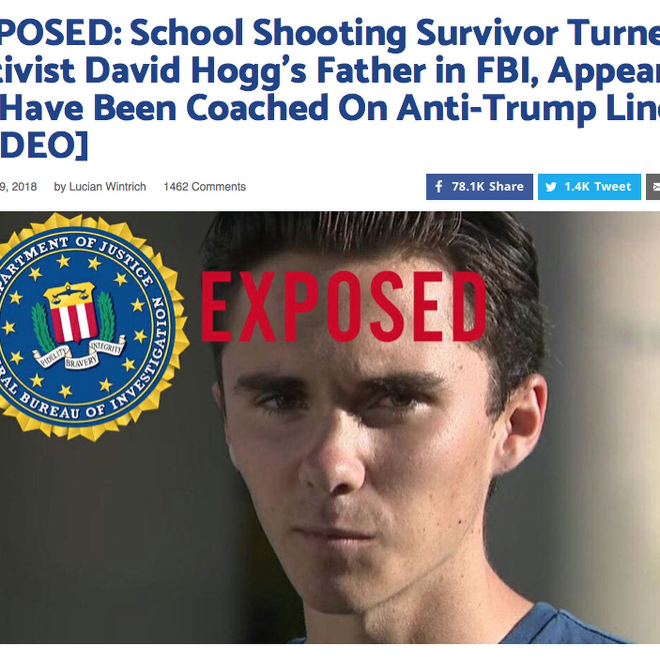Click the red EXPOSED text overlay
Viewport: 660px width, 660px height.
click(x=344, y=306)
